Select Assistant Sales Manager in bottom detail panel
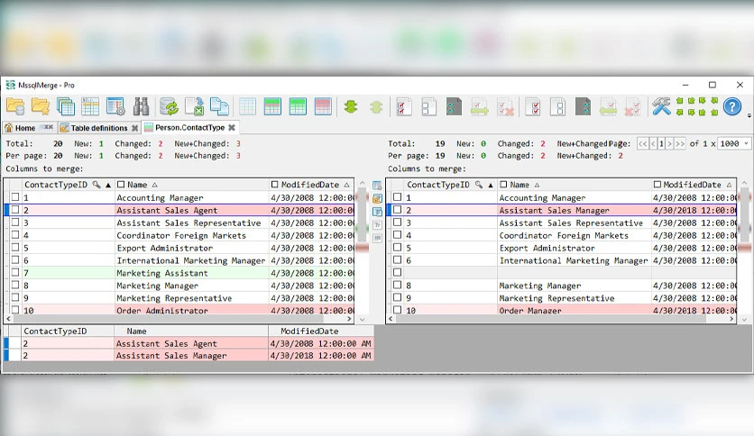 [191, 356]
